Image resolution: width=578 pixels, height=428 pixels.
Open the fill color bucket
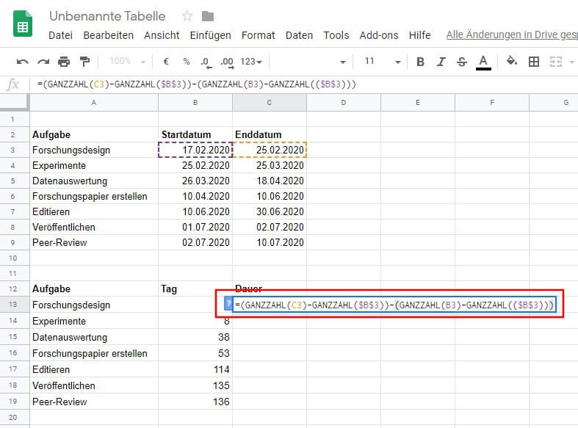click(512, 61)
